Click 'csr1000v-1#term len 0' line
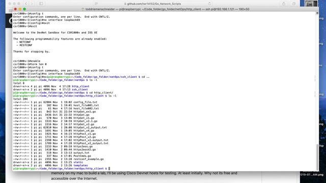326x183 pixels. point(30,64)
